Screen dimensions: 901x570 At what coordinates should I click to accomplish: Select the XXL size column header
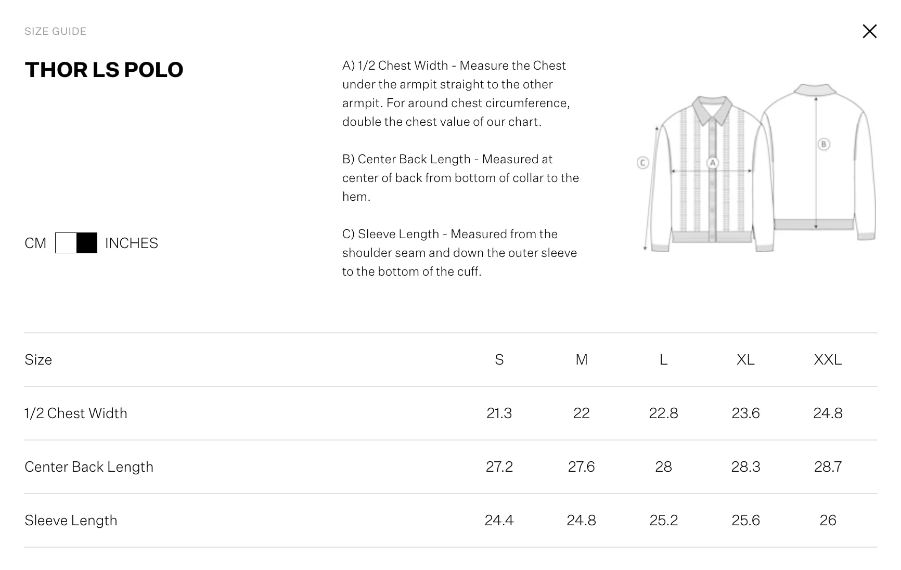[827, 359]
